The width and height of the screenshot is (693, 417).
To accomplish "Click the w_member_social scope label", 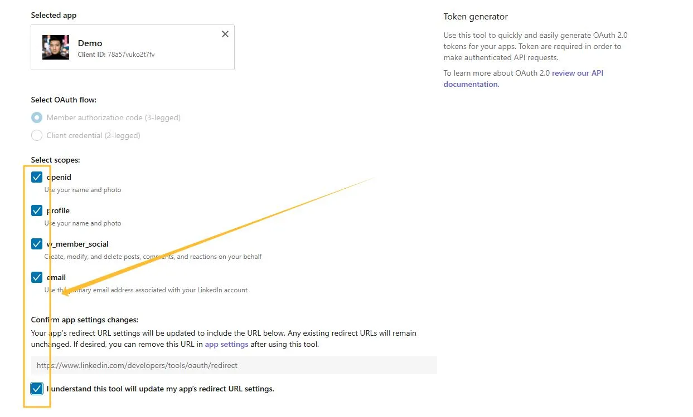I will (x=78, y=243).
